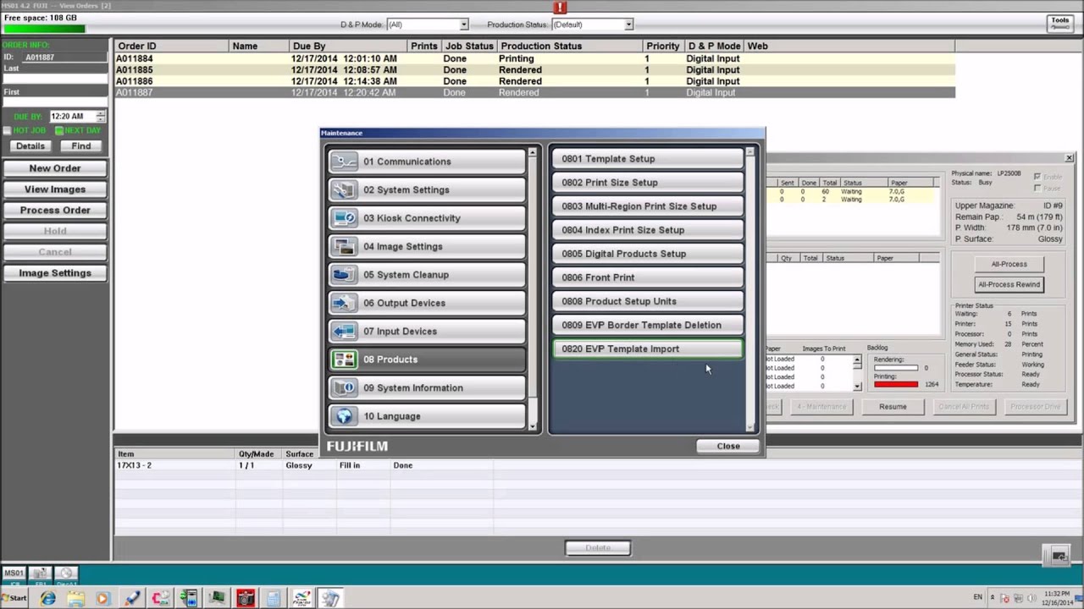Screen dimensions: 1084x609
Task: Click the MS01 station button
Action: click(14, 573)
